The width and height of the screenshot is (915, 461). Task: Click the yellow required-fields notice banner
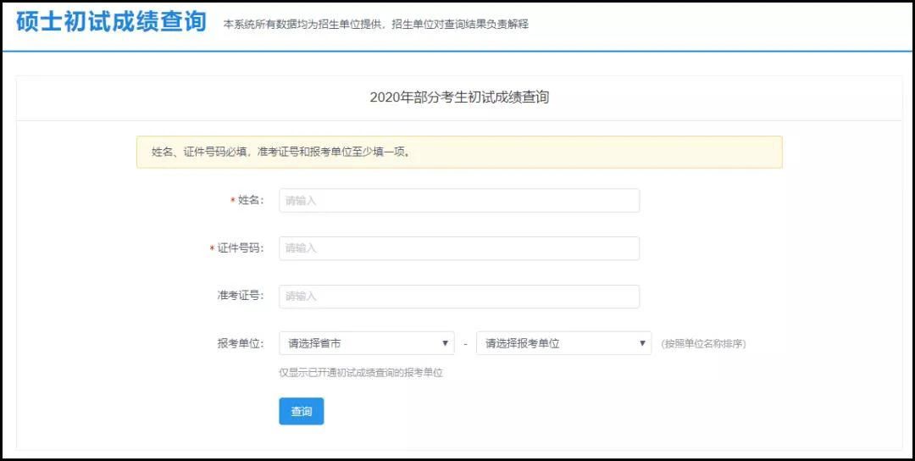[458, 153]
